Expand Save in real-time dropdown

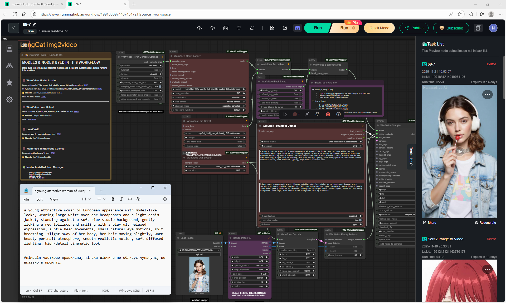pyautogui.click(x=67, y=31)
